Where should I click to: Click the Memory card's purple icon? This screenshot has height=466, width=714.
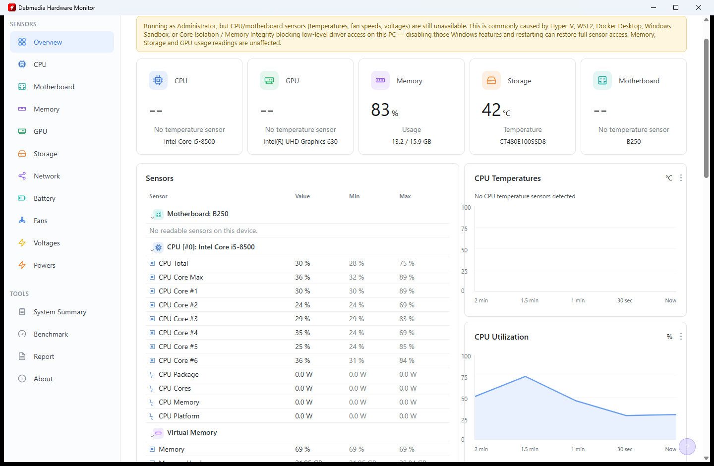tap(380, 80)
